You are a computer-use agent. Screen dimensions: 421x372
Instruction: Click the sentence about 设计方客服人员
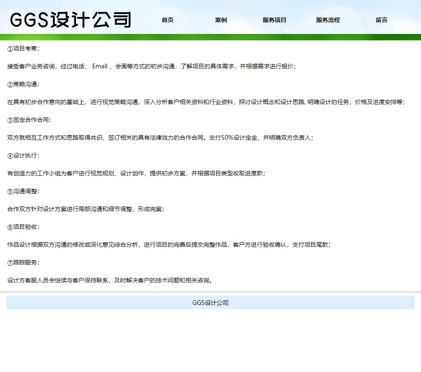pyautogui.click(x=110, y=280)
